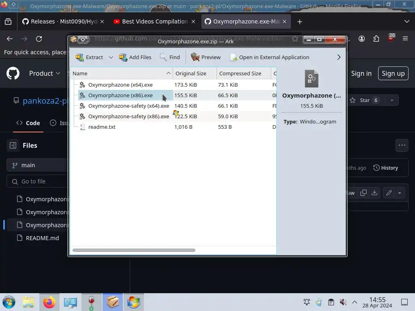415x311 pixels.
Task: Open GitHub more options three-dot button
Action: (402, 145)
